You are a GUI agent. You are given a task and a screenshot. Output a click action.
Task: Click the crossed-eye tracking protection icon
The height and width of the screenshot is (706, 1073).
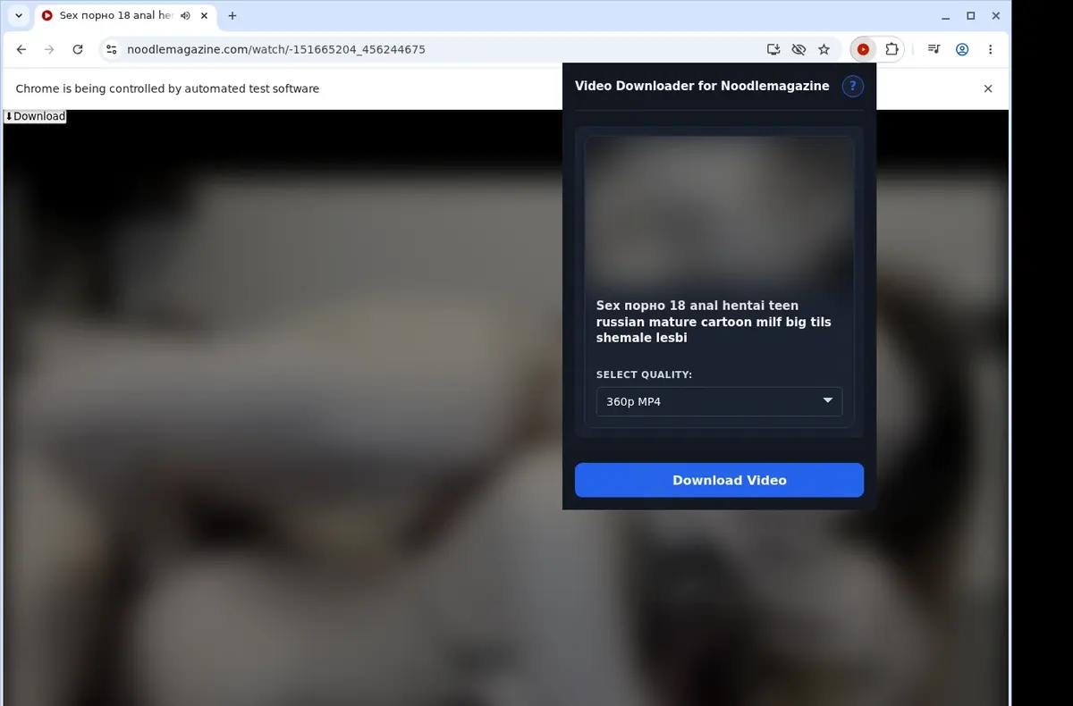798,50
